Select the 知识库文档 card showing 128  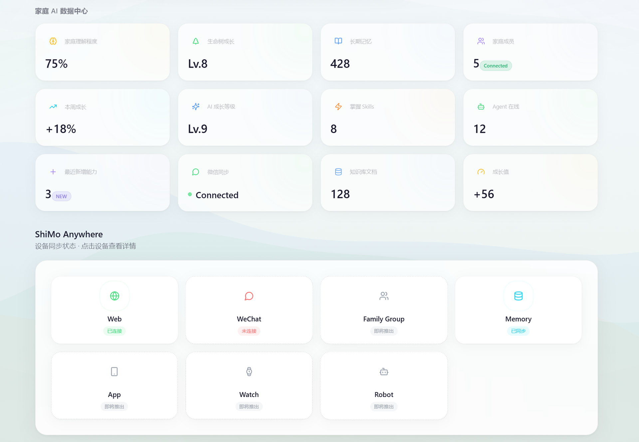(388, 183)
